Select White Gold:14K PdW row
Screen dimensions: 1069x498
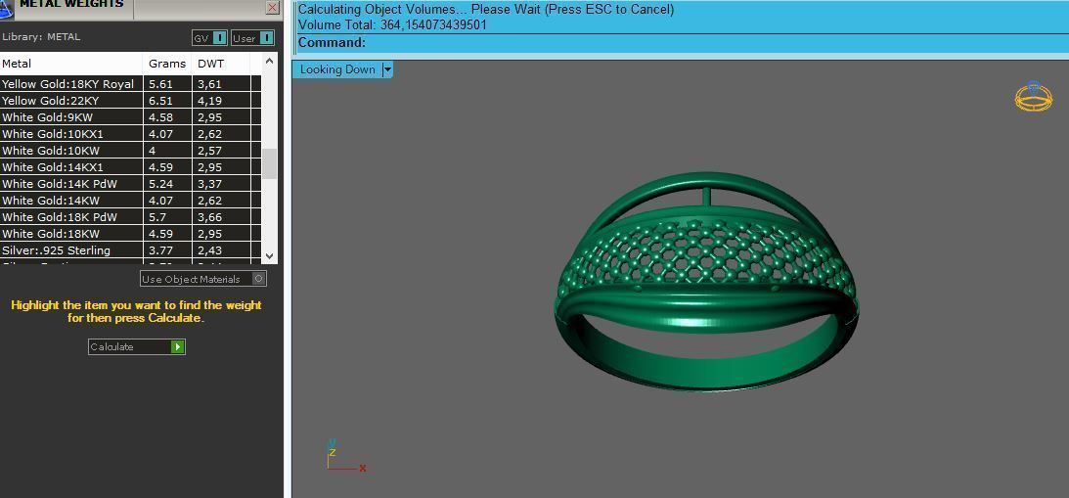coord(130,184)
